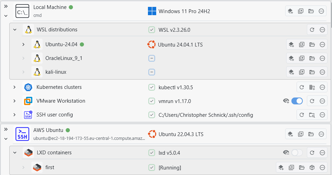Click the grid icon for Kubernetes clusters
The height and width of the screenshot is (175, 332).
[x=312, y=87]
